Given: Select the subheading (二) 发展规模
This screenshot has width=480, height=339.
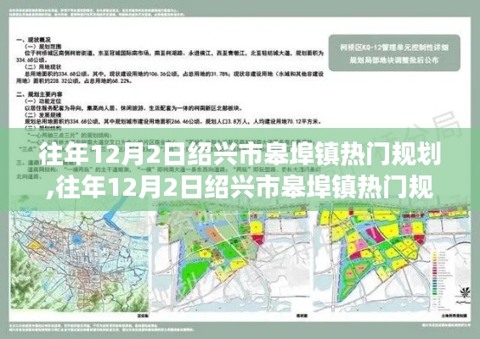Looking at the screenshot, I should point(42,114).
